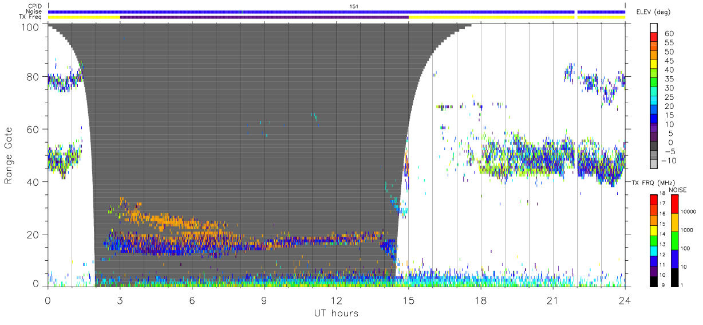
Task: Click UT hour tick label 12
Action: click(337, 299)
